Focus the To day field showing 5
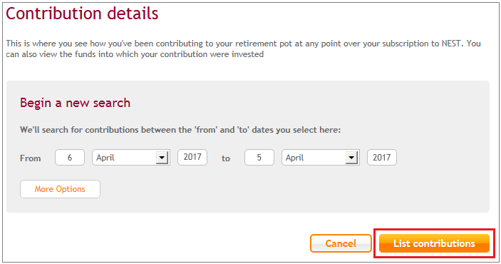 259,158
